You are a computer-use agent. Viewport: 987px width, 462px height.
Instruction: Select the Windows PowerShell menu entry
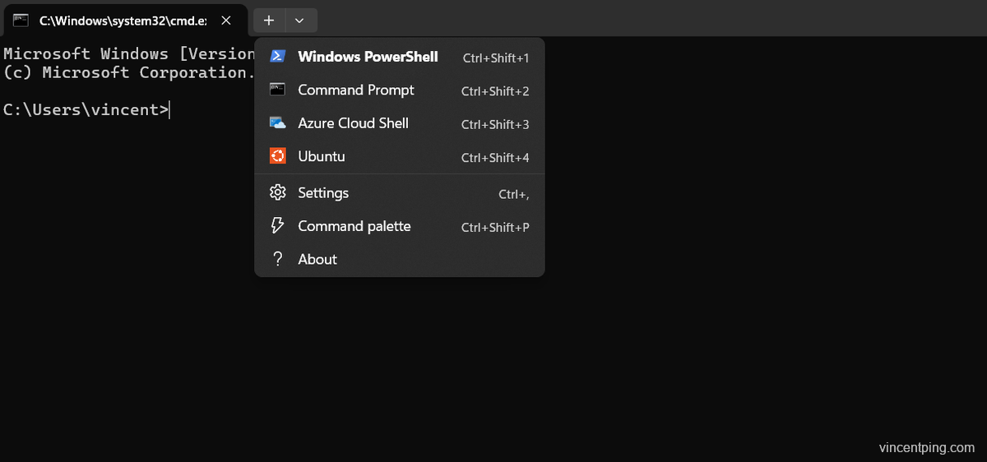coord(400,57)
